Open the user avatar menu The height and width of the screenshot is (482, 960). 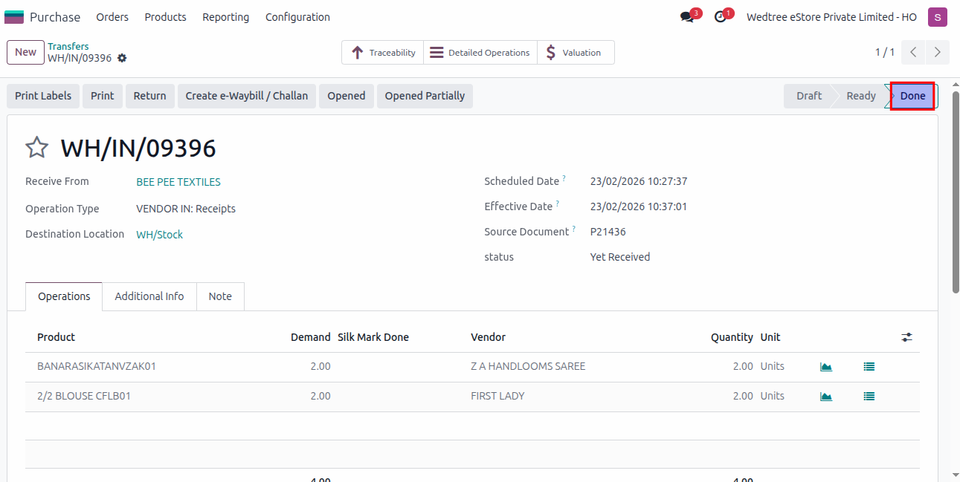click(937, 17)
